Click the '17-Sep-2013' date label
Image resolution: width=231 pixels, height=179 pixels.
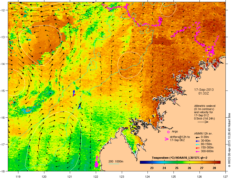204,90
